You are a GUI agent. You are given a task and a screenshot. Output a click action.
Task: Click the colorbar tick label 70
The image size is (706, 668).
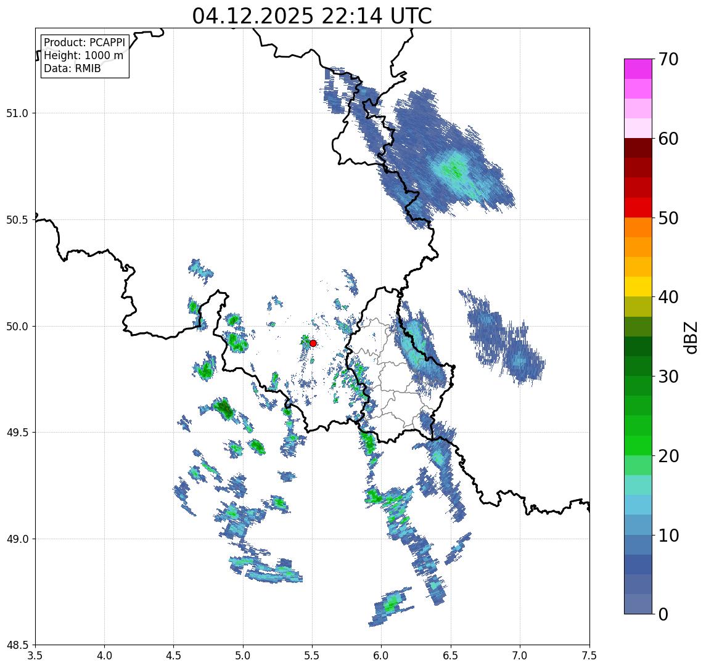668,59
